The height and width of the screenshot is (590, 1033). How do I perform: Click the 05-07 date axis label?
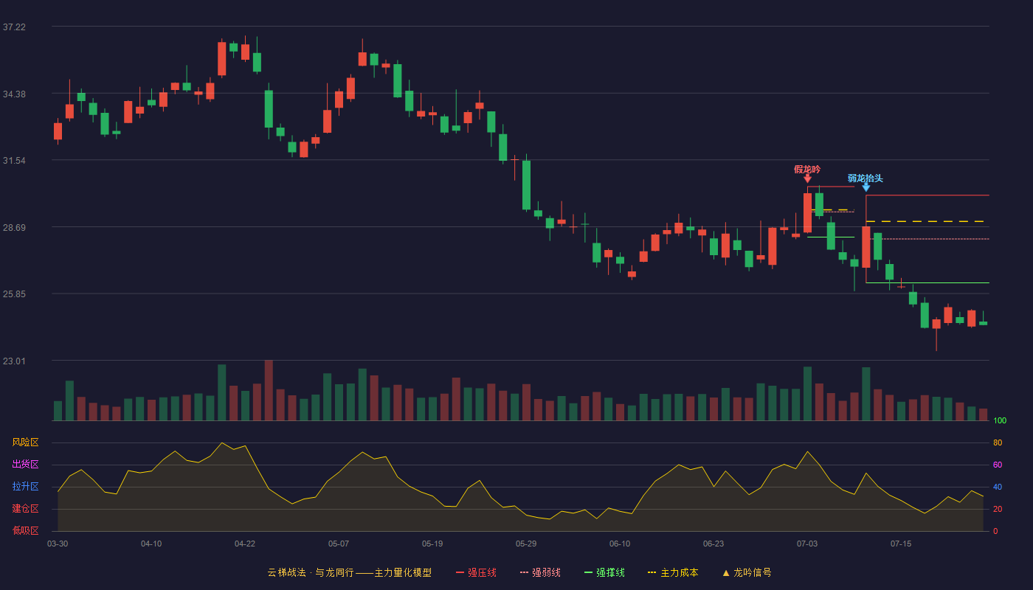click(x=339, y=544)
